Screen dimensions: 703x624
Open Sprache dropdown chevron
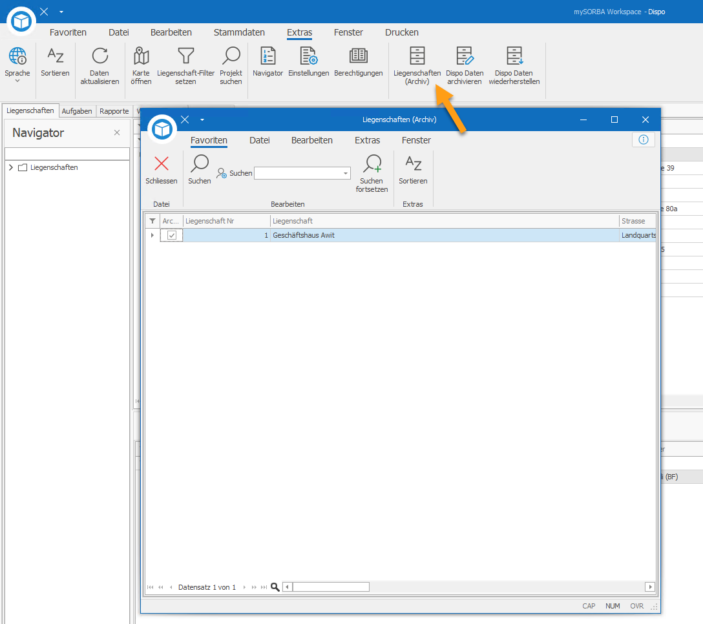pyautogui.click(x=17, y=81)
